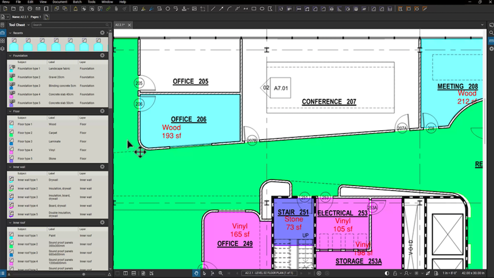Open the document tabs list dropdown
The width and height of the screenshot is (494, 278).
pyautogui.click(x=482, y=25)
